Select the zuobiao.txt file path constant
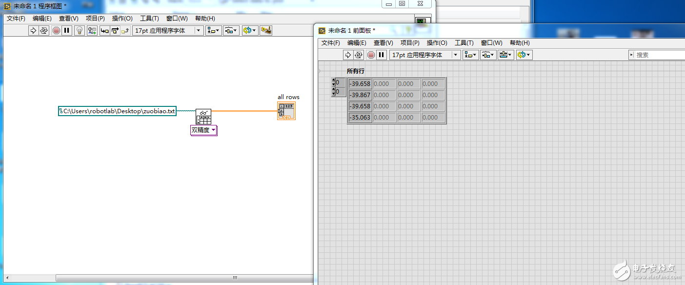This screenshot has height=285, width=685. [x=117, y=111]
